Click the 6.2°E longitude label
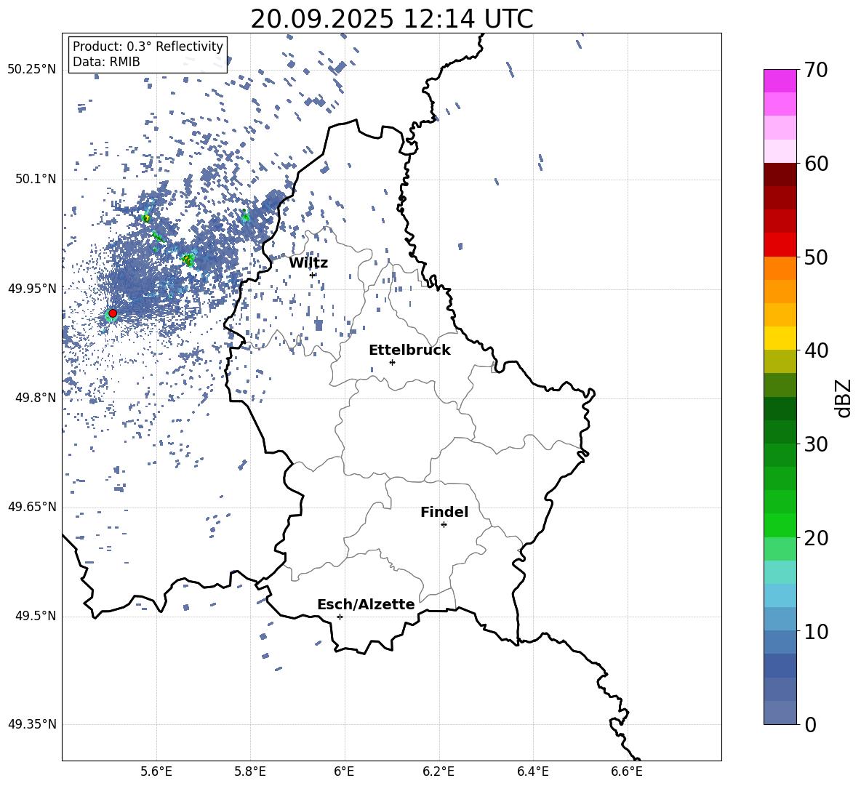Image resolution: width=861 pixels, height=786 pixels. [x=438, y=771]
